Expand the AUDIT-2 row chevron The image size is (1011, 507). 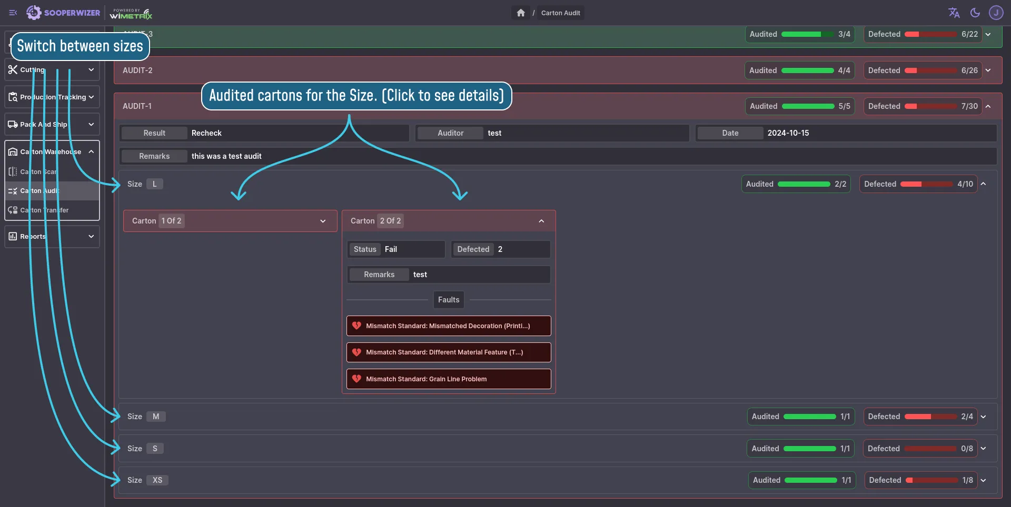click(x=988, y=70)
